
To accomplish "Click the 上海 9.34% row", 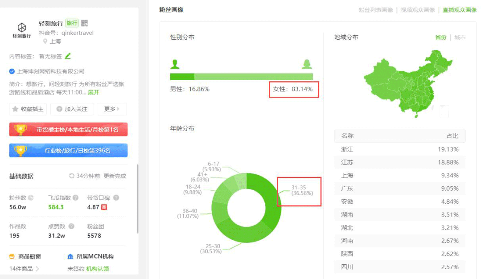I will pyautogui.click(x=400, y=175).
